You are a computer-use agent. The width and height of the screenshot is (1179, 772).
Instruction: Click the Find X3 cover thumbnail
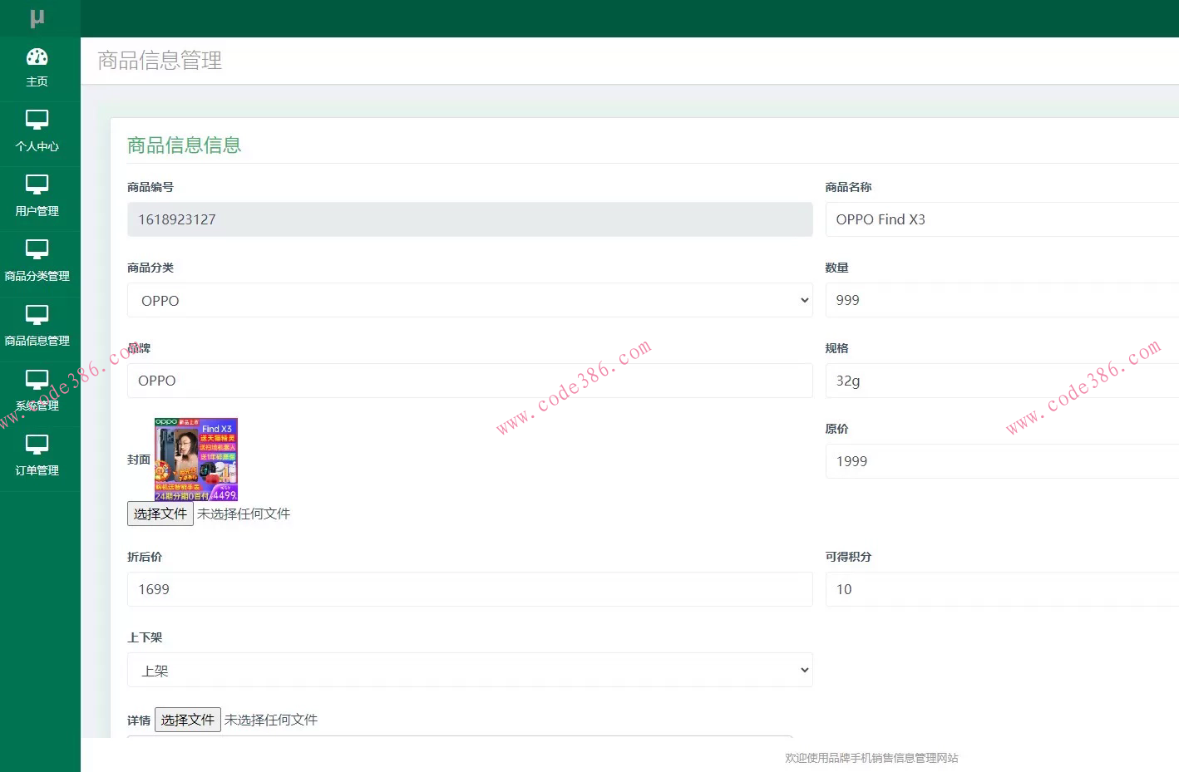click(196, 460)
